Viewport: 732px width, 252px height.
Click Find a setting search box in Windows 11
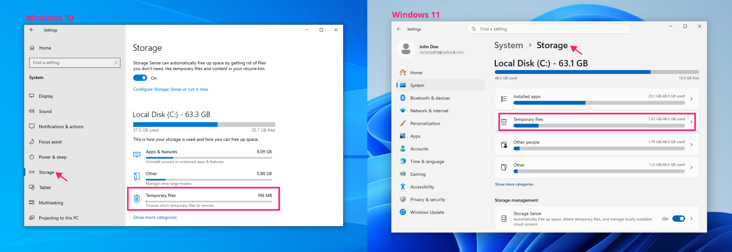click(549, 29)
